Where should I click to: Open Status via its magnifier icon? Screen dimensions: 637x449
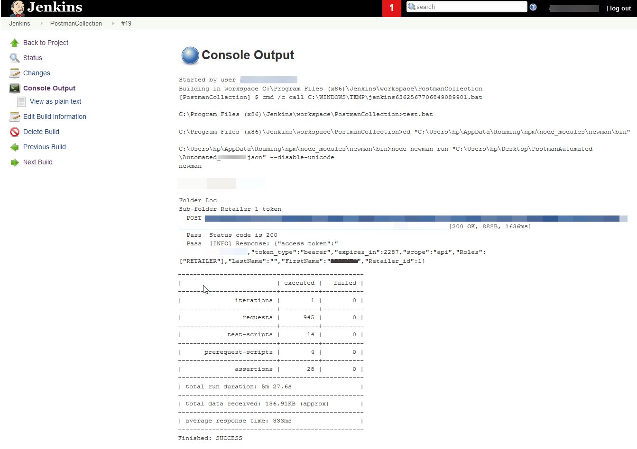14,57
